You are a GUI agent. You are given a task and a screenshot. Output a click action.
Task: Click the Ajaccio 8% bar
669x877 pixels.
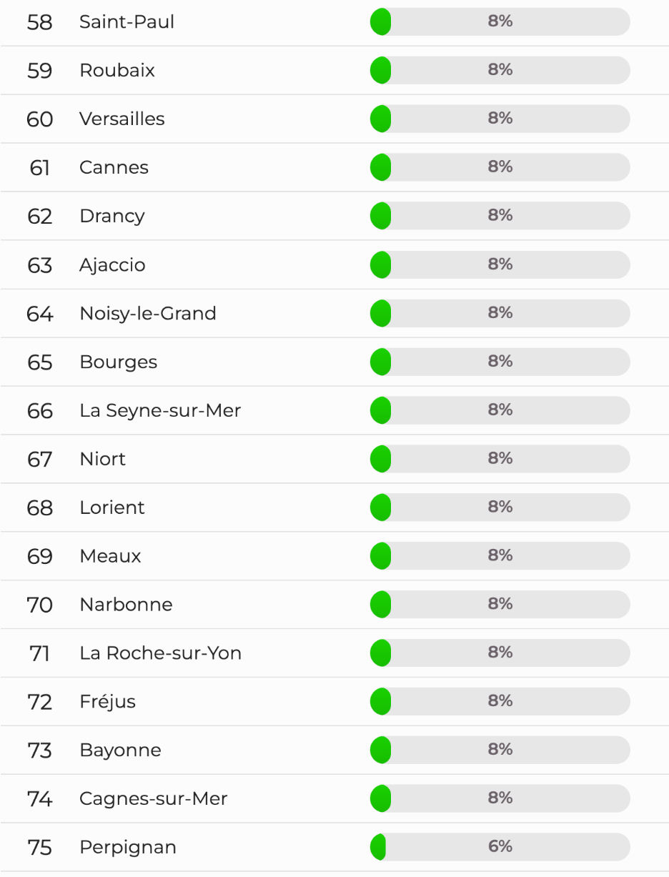(x=500, y=264)
